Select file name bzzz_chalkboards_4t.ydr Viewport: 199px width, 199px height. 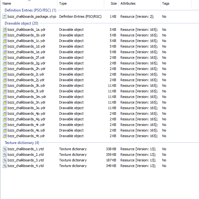tap(26, 136)
